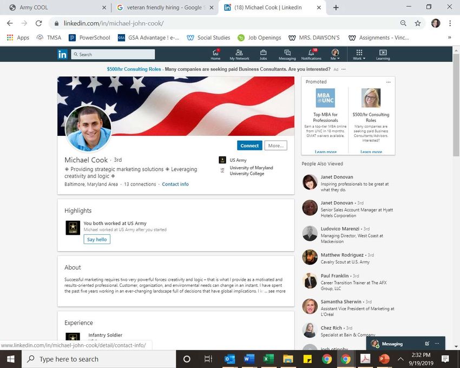Open My Network icon
460x368 pixels.
click(x=239, y=55)
